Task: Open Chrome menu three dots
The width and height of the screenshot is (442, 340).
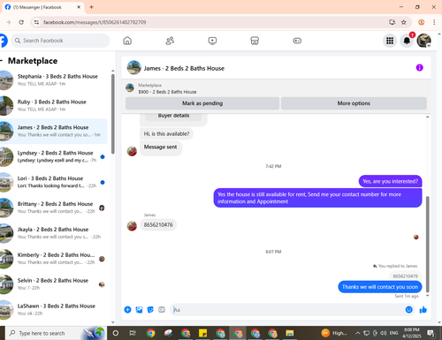Action: click(434, 22)
